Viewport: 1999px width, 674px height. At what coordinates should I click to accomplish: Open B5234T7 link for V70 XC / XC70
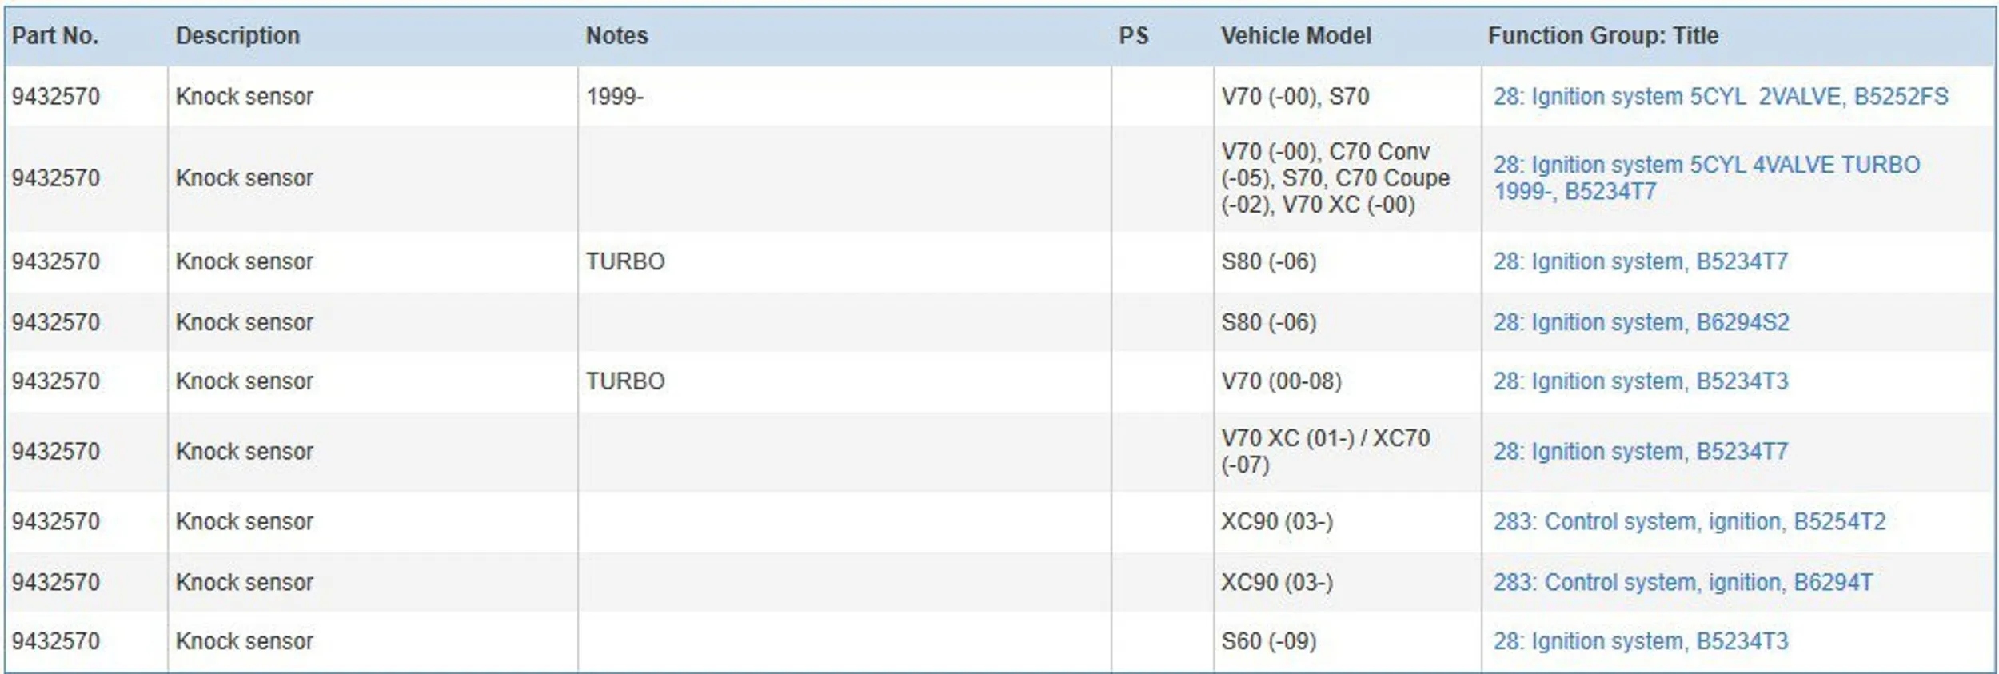coord(1640,452)
